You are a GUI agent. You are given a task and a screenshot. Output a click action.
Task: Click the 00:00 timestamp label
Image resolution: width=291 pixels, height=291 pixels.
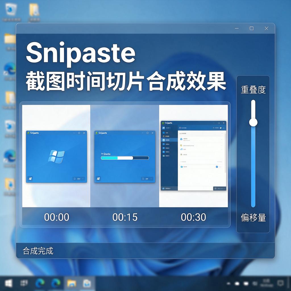(x=57, y=217)
